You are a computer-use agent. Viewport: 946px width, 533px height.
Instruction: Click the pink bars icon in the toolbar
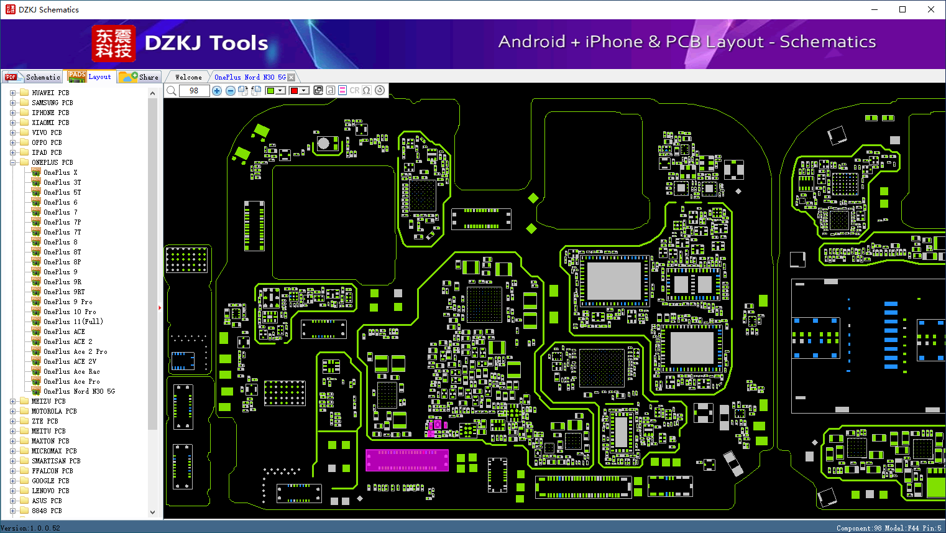coord(342,90)
